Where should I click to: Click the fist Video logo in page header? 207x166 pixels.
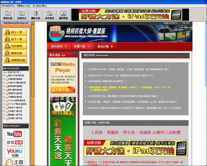(56, 33)
